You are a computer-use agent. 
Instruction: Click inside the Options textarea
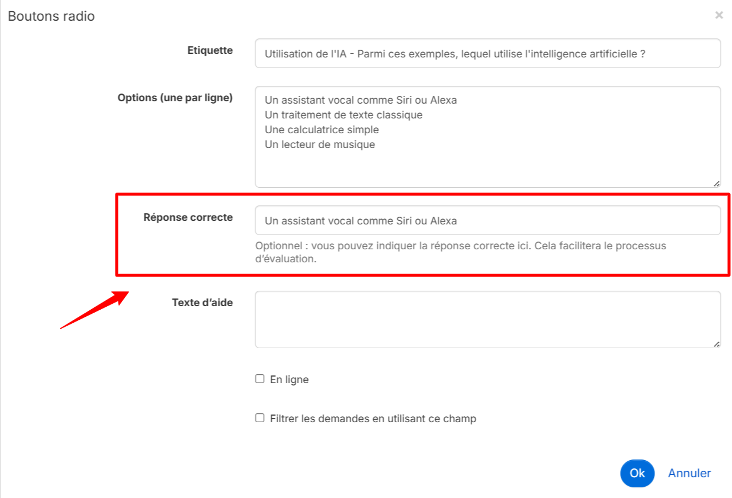pyautogui.click(x=487, y=166)
